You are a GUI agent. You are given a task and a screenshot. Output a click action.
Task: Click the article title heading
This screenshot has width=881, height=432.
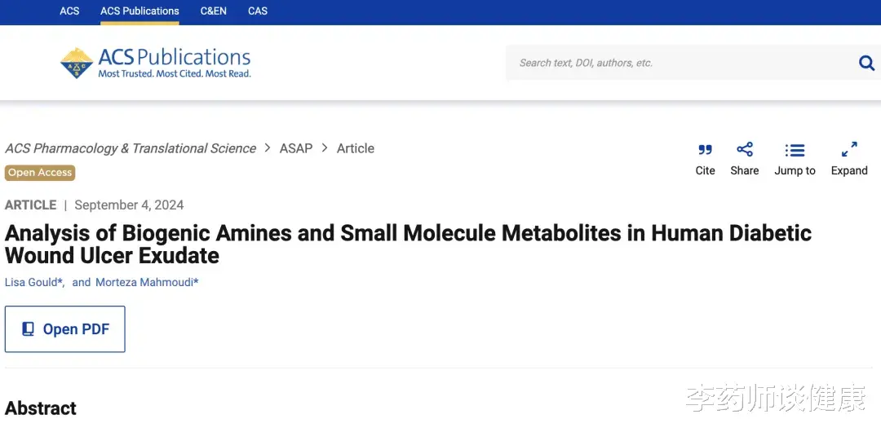click(x=408, y=245)
